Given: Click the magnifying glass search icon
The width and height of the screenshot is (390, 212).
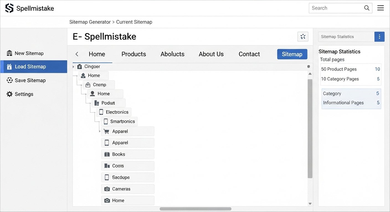Looking at the screenshot, I should pos(367,8).
